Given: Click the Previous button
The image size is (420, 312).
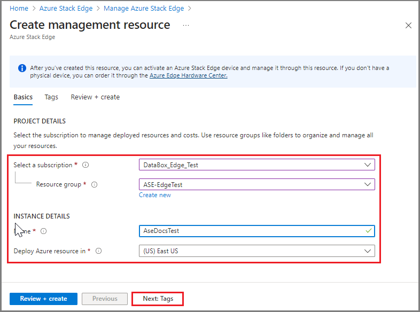Looking at the screenshot, I should [x=105, y=299].
